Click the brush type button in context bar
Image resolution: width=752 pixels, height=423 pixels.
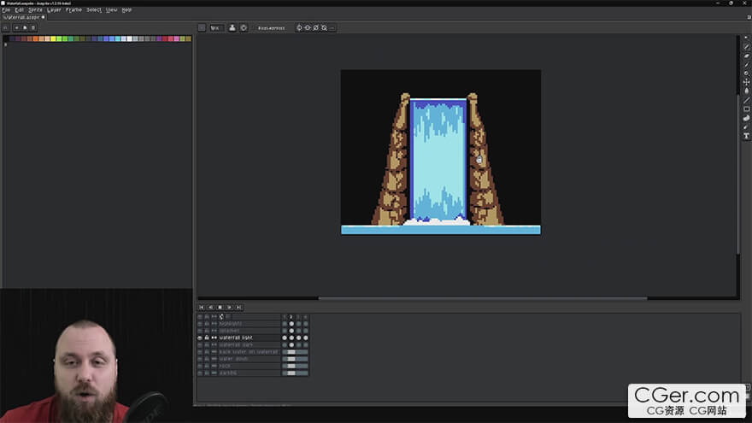pos(202,28)
